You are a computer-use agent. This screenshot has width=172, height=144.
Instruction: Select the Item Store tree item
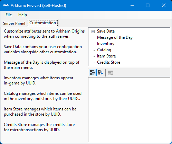pos(106,56)
